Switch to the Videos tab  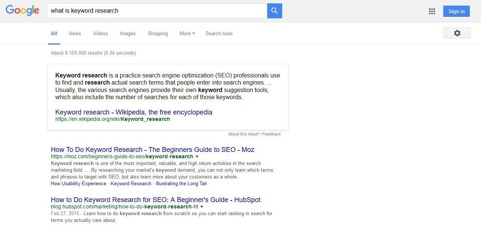click(x=101, y=33)
